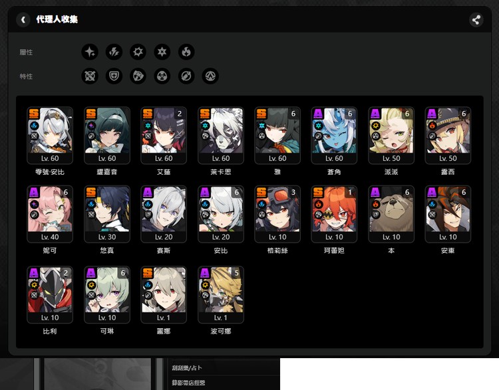The image size is (499, 390).
Task: Filter by the Ether sparkle attribute icon
Action: (x=90, y=52)
